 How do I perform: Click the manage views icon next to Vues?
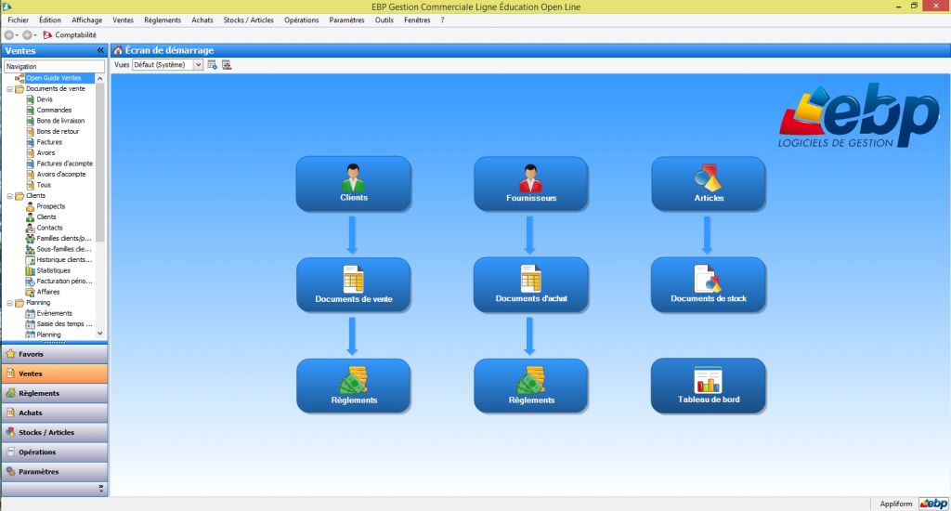click(227, 65)
